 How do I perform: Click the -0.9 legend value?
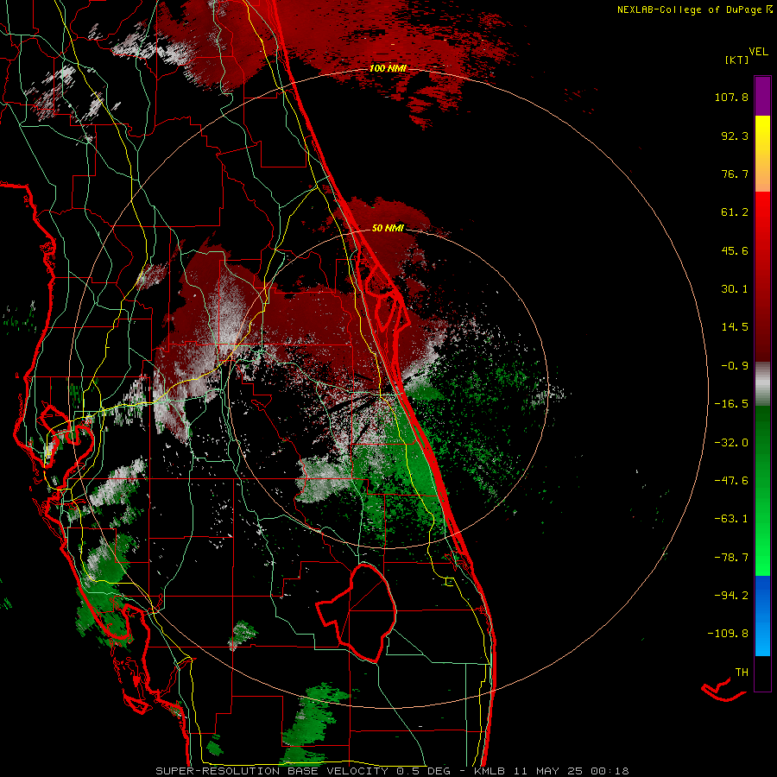coord(735,366)
